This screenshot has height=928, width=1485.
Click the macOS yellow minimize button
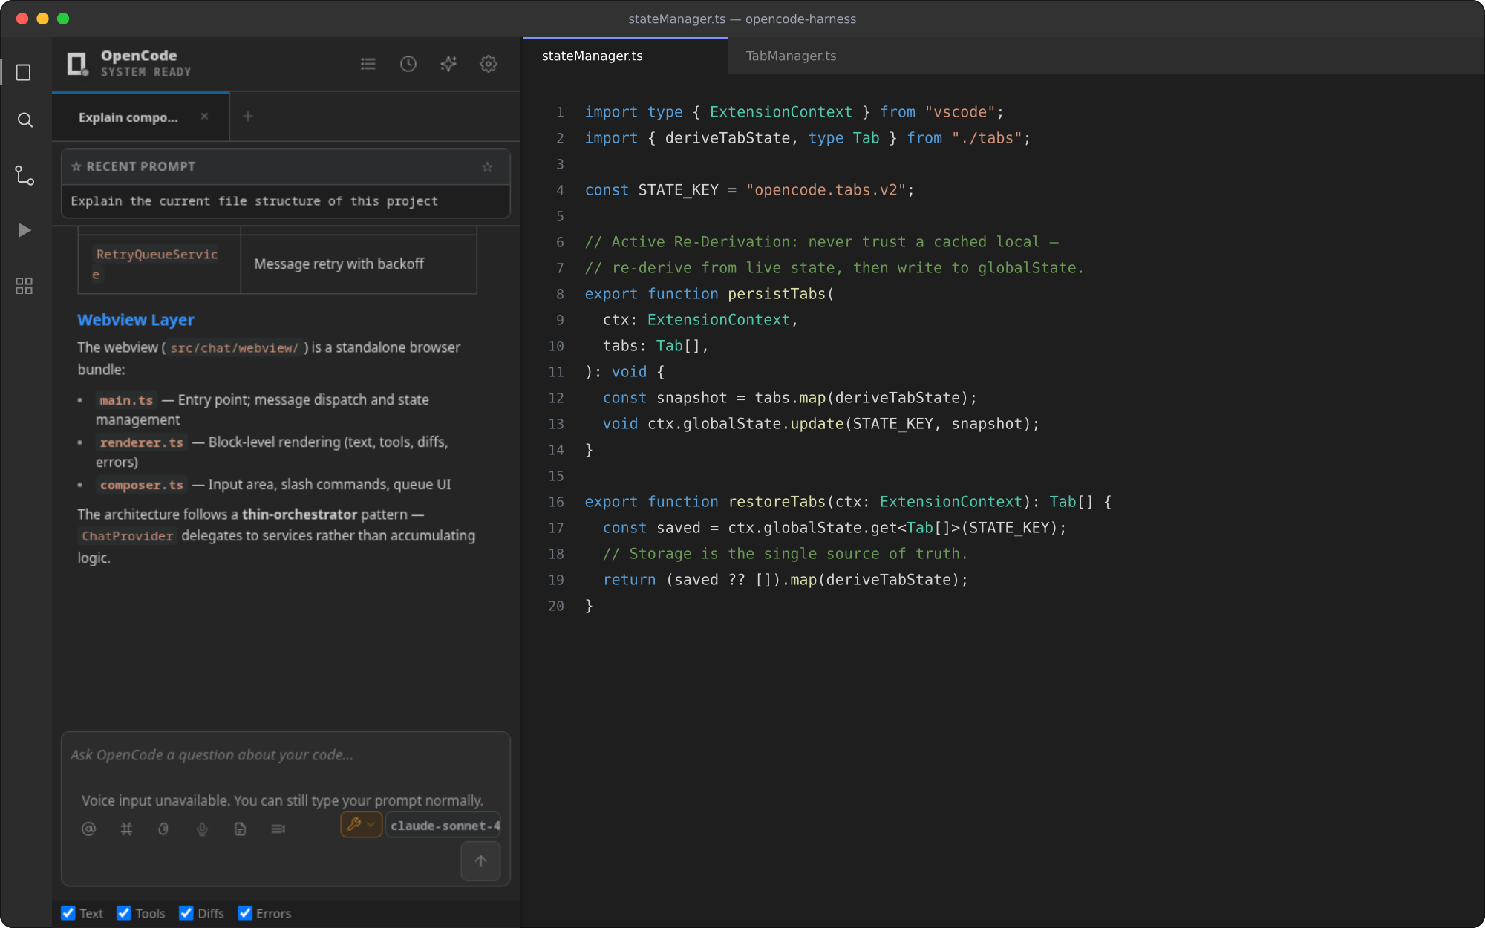point(43,19)
